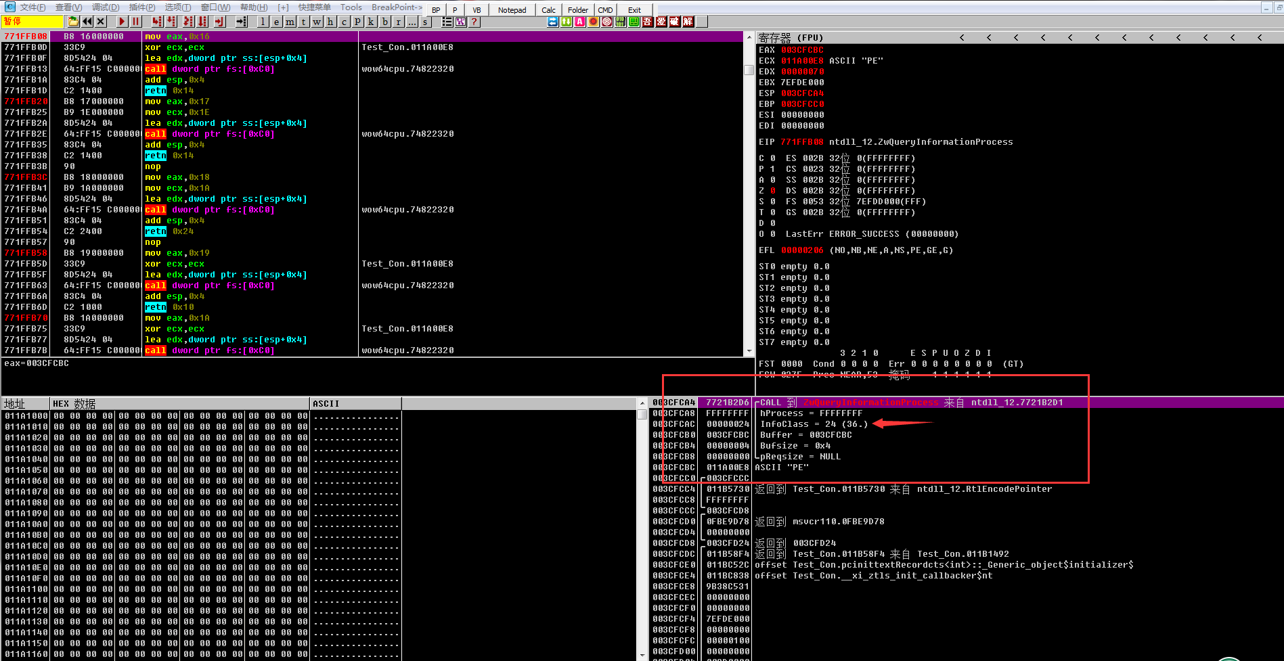Open the 插件 plugins menu
Image resolution: width=1284 pixels, height=661 pixels.
coord(141,7)
